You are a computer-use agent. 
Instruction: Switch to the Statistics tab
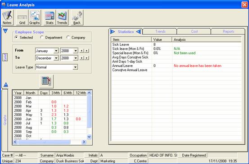coord(126,32)
